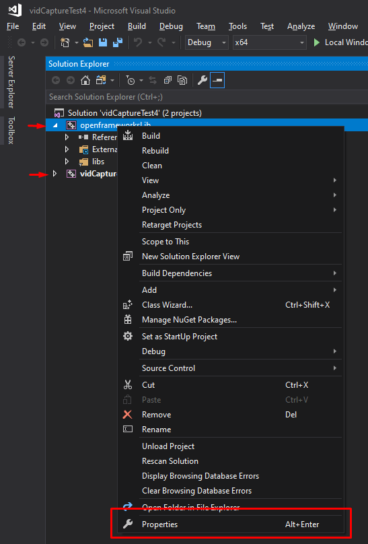Open the Undo history dropdown arrow
Image resolution: width=368 pixels, height=544 pixels.
[150, 43]
